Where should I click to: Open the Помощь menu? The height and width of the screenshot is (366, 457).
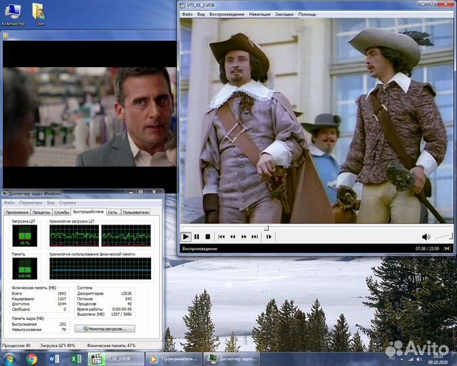(307, 14)
